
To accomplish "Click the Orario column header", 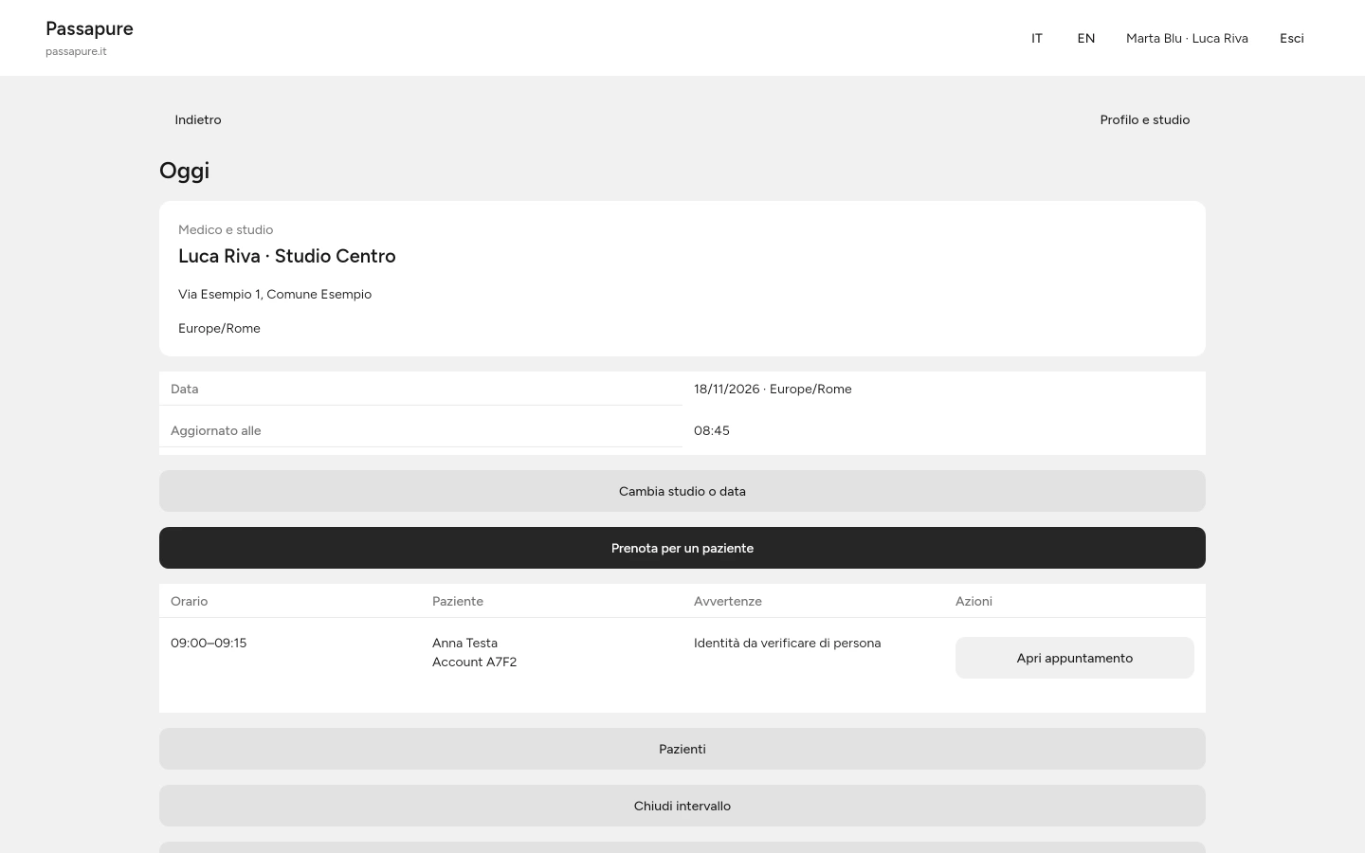I will 190,601.
